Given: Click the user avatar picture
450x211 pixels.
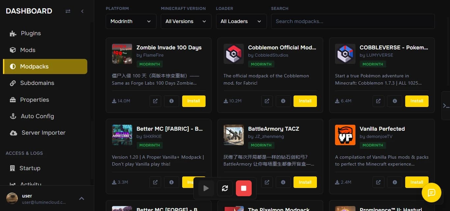Looking at the screenshot, I should coord(12,198).
